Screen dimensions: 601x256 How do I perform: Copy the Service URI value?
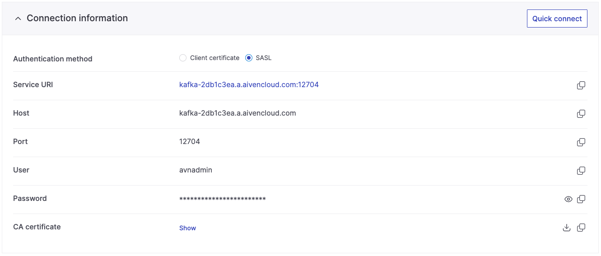tap(581, 85)
